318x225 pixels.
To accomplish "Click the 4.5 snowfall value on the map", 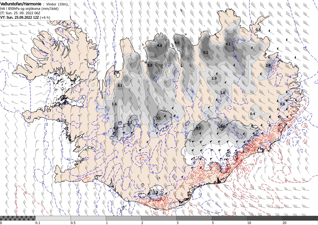I will click(177, 43).
